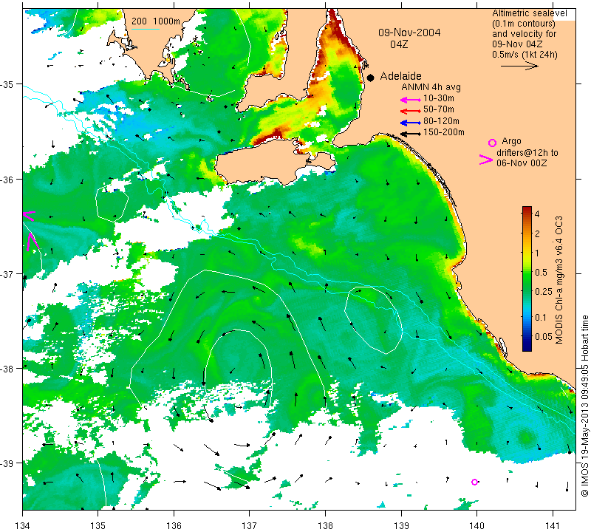Click the latitude label '-35'
Viewport: 591px width, 532px height.
(7, 84)
